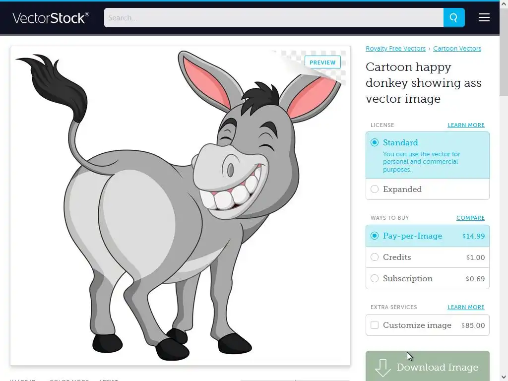
Task: Choose the Pay-per-Image radio button
Action: pyautogui.click(x=375, y=236)
